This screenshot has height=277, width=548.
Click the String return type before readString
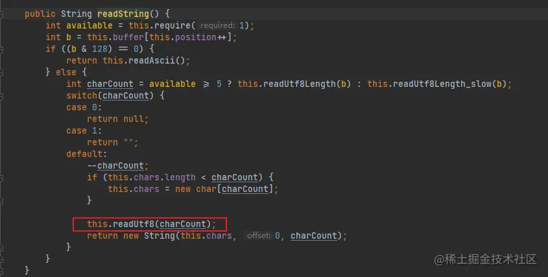76,14
